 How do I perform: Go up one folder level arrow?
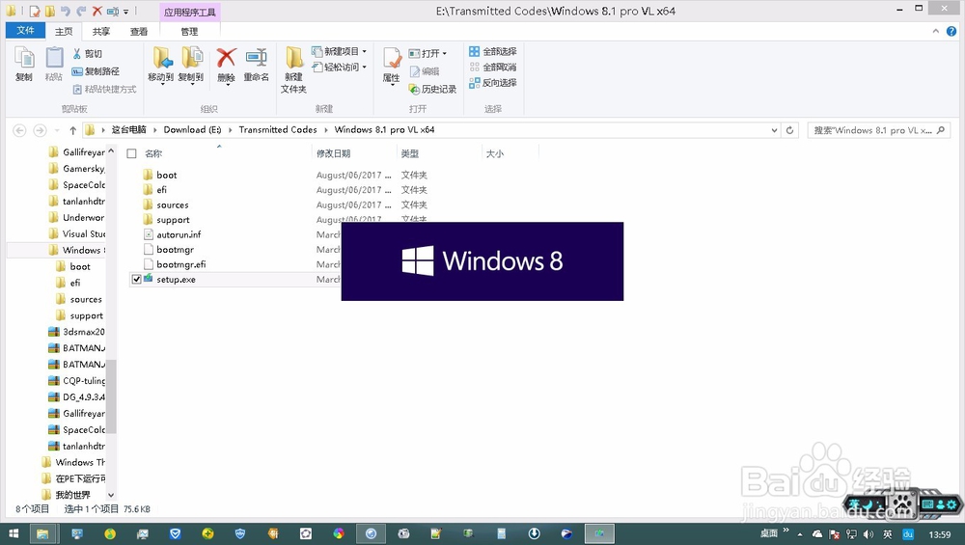click(x=72, y=130)
